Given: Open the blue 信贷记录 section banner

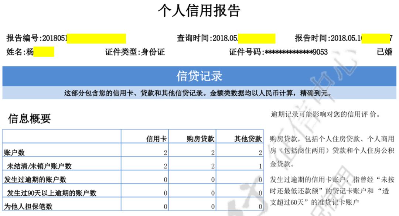Looking at the screenshot, I should [199, 75].
